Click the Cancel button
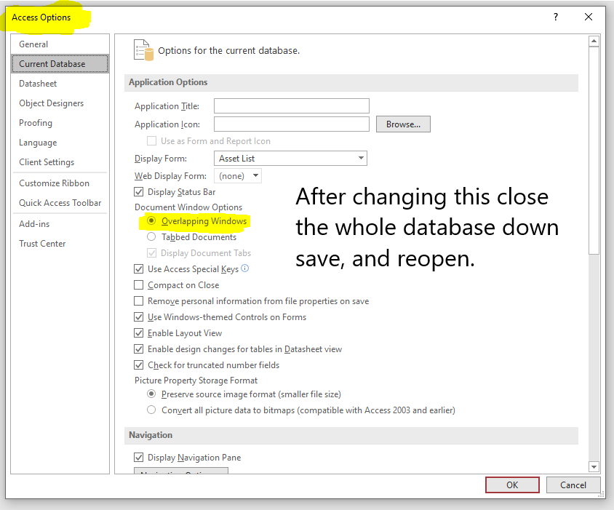The width and height of the screenshot is (614, 510). (573, 485)
